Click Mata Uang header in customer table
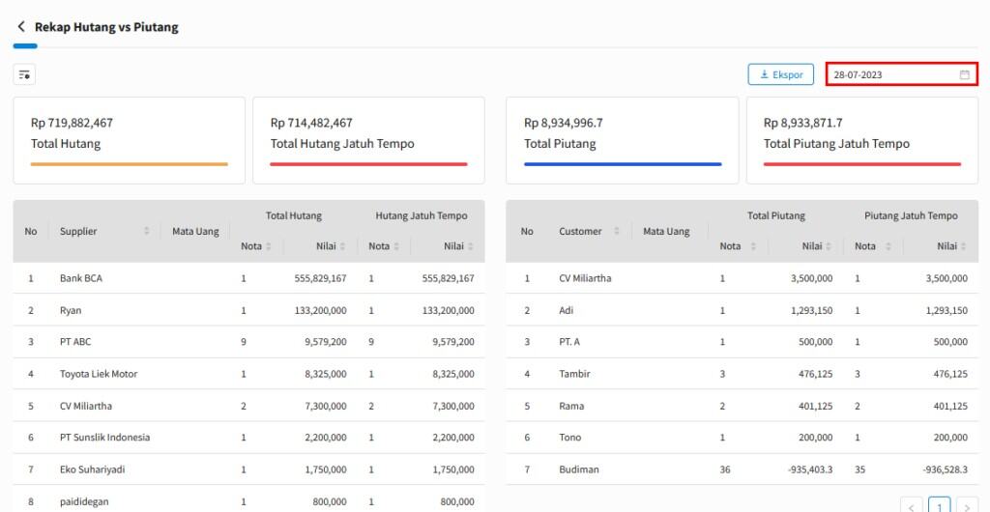The width and height of the screenshot is (990, 512). (667, 232)
